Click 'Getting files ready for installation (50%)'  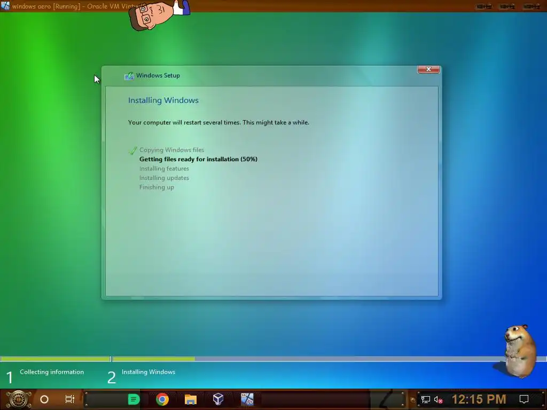(198, 159)
